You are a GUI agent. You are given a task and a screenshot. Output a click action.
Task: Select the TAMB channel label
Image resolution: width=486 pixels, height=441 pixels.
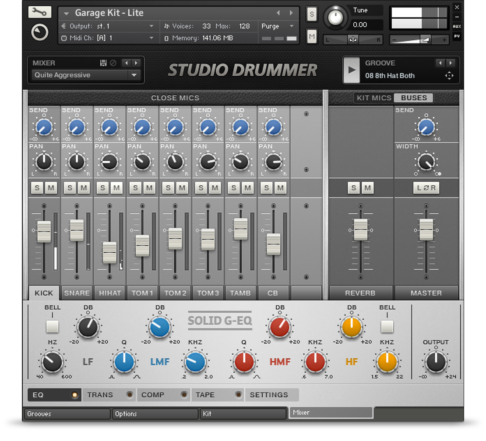(240, 293)
